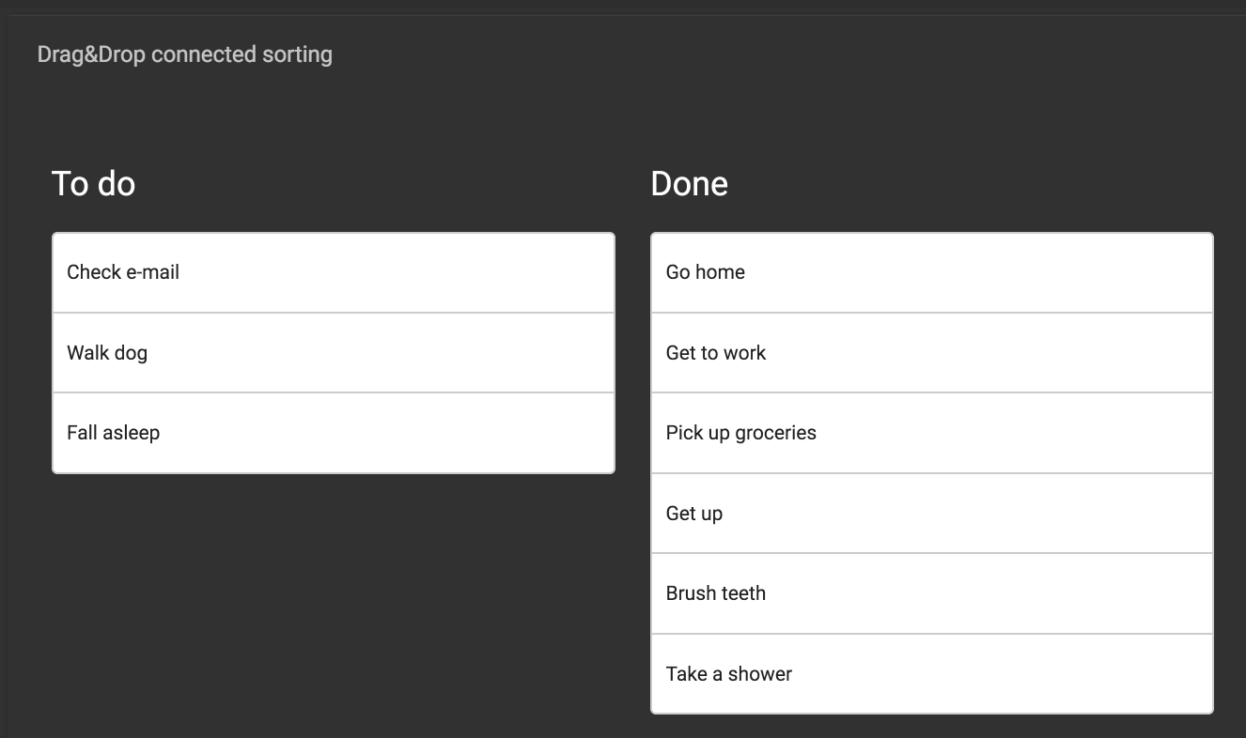Image resolution: width=1246 pixels, height=738 pixels.
Task: Click the word home in first Done item
Action: tap(721, 272)
